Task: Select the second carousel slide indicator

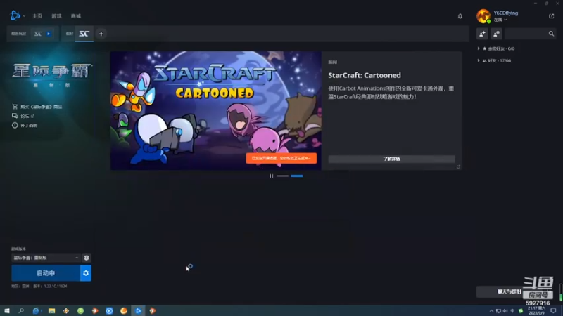Action: click(x=296, y=176)
